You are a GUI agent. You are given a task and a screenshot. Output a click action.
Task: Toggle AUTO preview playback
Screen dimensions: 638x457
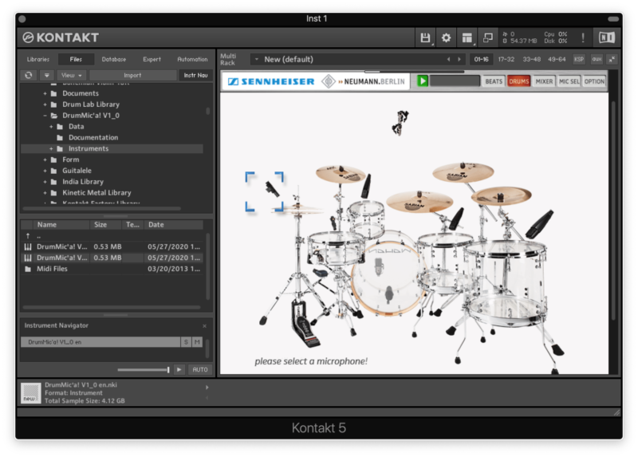point(200,369)
